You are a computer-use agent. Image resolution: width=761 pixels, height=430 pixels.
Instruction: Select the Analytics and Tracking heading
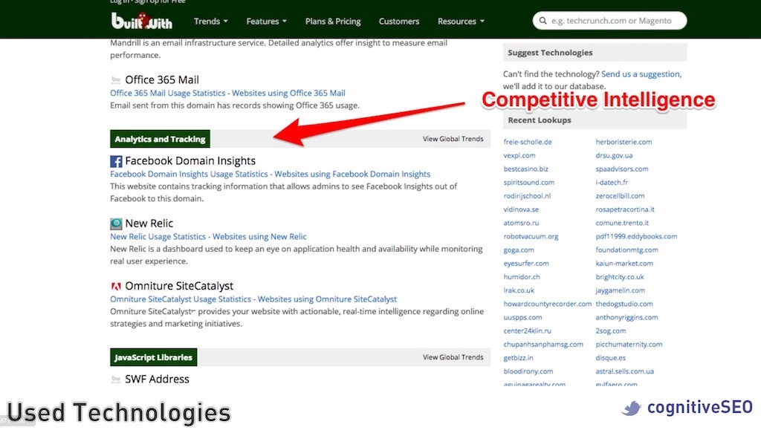(160, 139)
